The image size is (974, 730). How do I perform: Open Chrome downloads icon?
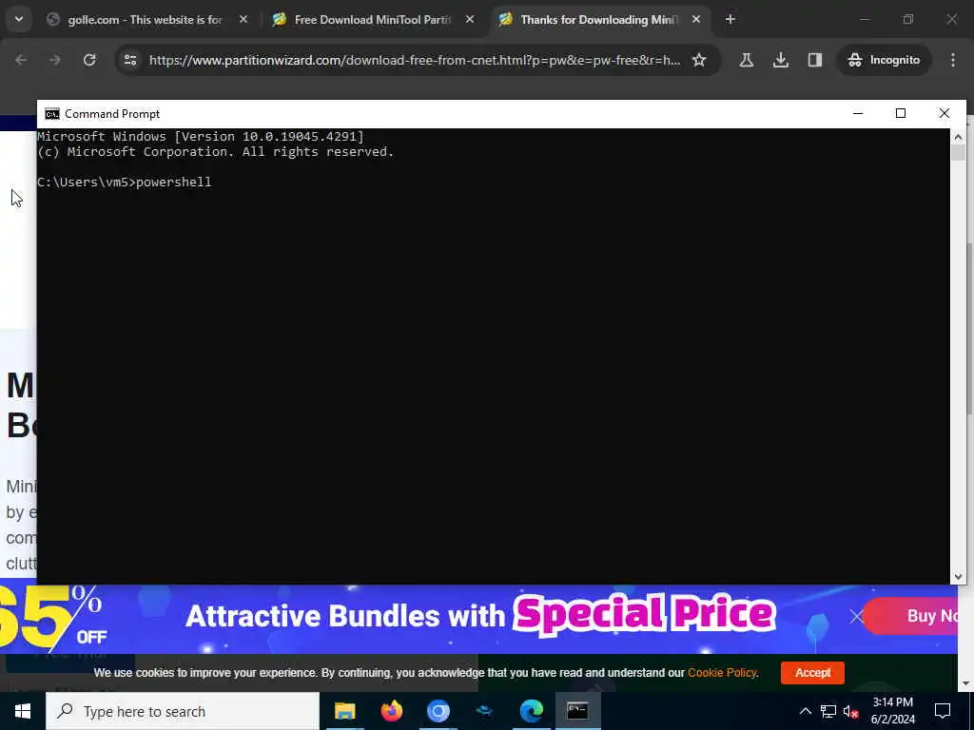[781, 60]
